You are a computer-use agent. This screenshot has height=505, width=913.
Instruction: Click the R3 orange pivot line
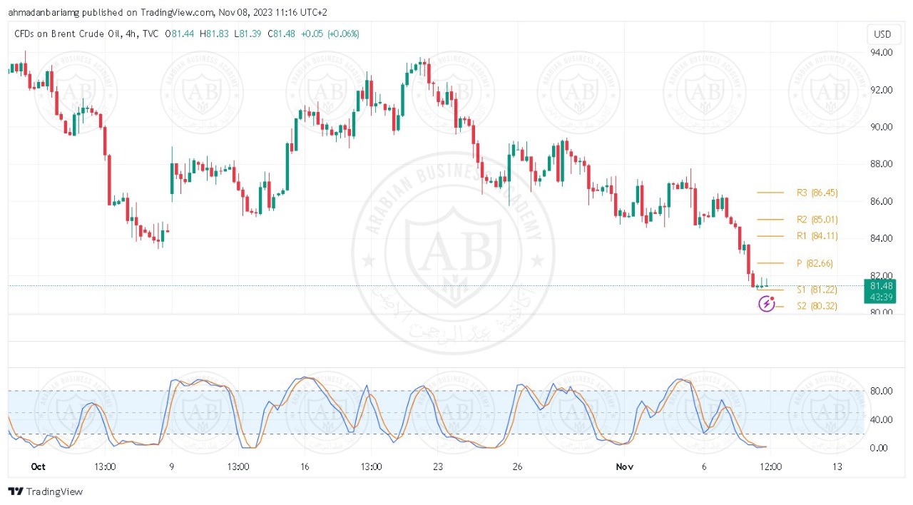click(x=770, y=193)
